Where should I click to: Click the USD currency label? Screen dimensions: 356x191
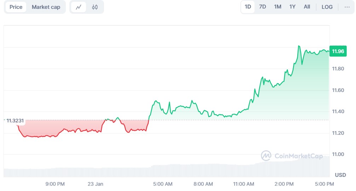pyautogui.click(x=340, y=175)
